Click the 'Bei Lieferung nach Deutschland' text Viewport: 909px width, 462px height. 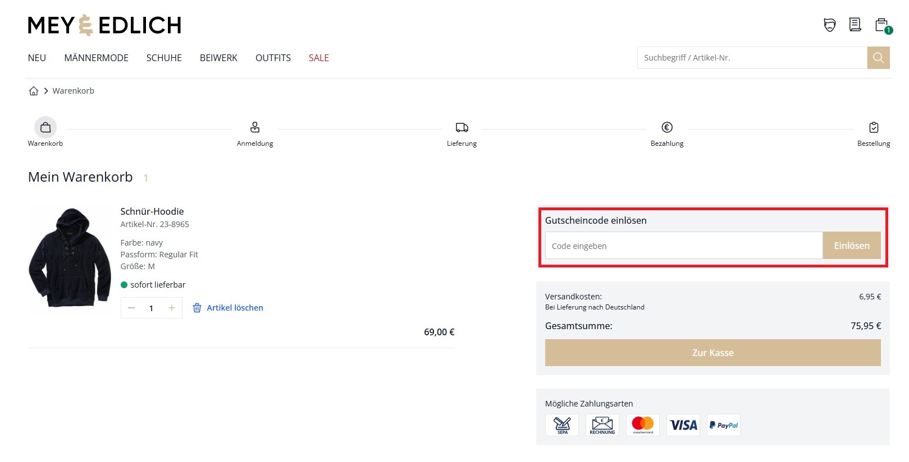click(595, 307)
